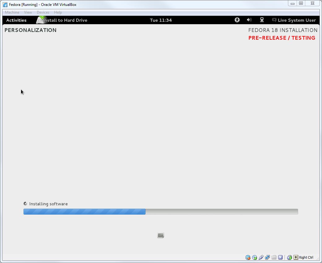This screenshot has height=263, width=322.
Task: Click the keyboard capture arrow icon
Action: [296, 257]
